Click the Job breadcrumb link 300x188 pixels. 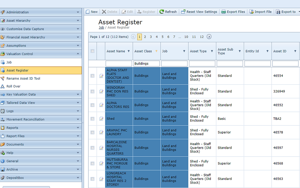(x=101, y=27)
